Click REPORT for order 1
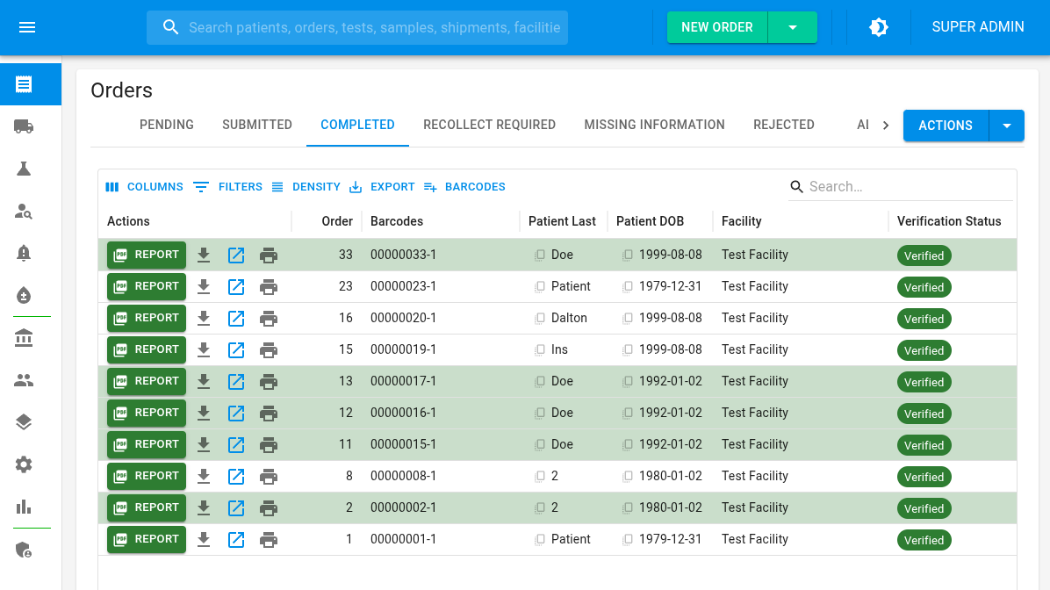 tap(146, 539)
